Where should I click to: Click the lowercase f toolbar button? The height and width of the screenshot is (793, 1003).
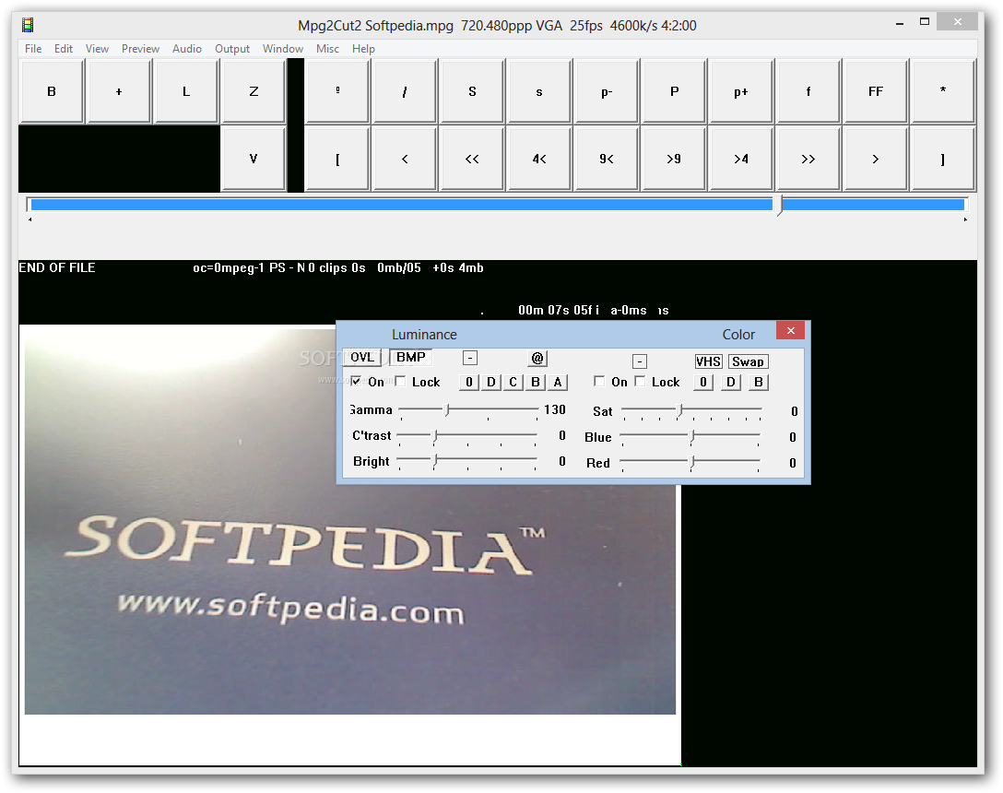tap(808, 91)
